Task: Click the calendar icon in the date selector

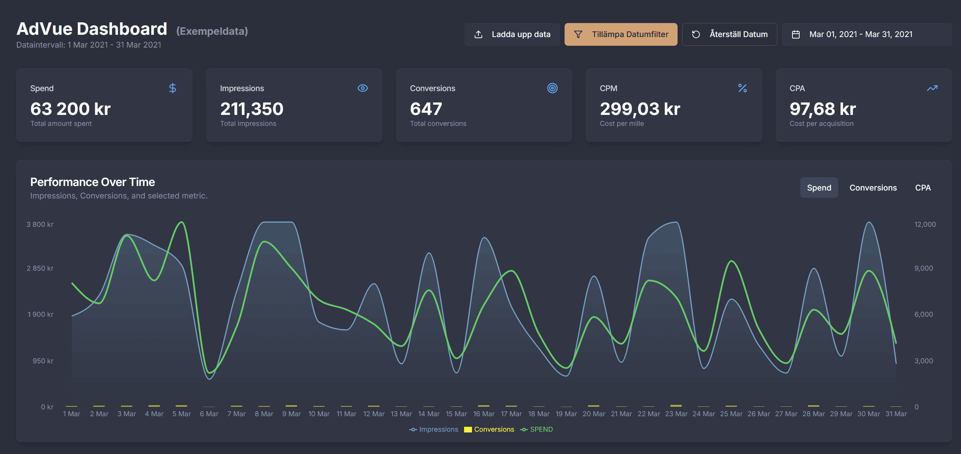Action: coord(796,34)
